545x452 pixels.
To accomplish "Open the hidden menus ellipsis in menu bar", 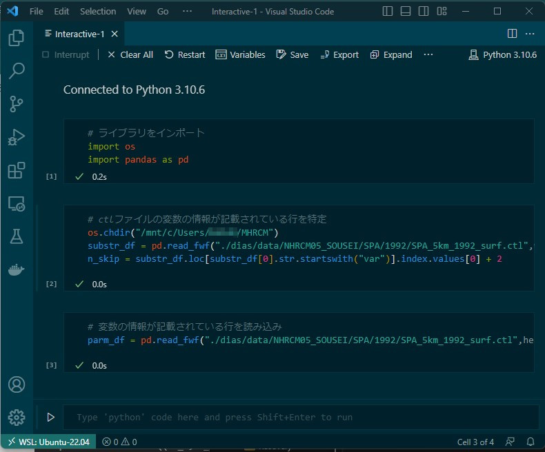I will point(187,11).
